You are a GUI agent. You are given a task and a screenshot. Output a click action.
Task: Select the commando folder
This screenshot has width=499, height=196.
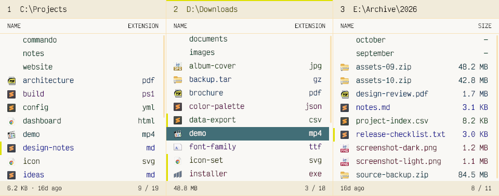[x=40, y=40]
